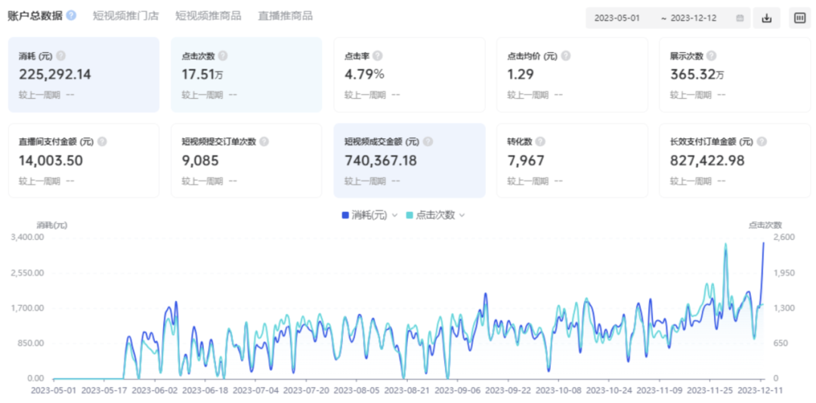The height and width of the screenshot is (403, 816).
Task: Toggle the 点击率 4.79% metric card
Action: click(x=409, y=75)
